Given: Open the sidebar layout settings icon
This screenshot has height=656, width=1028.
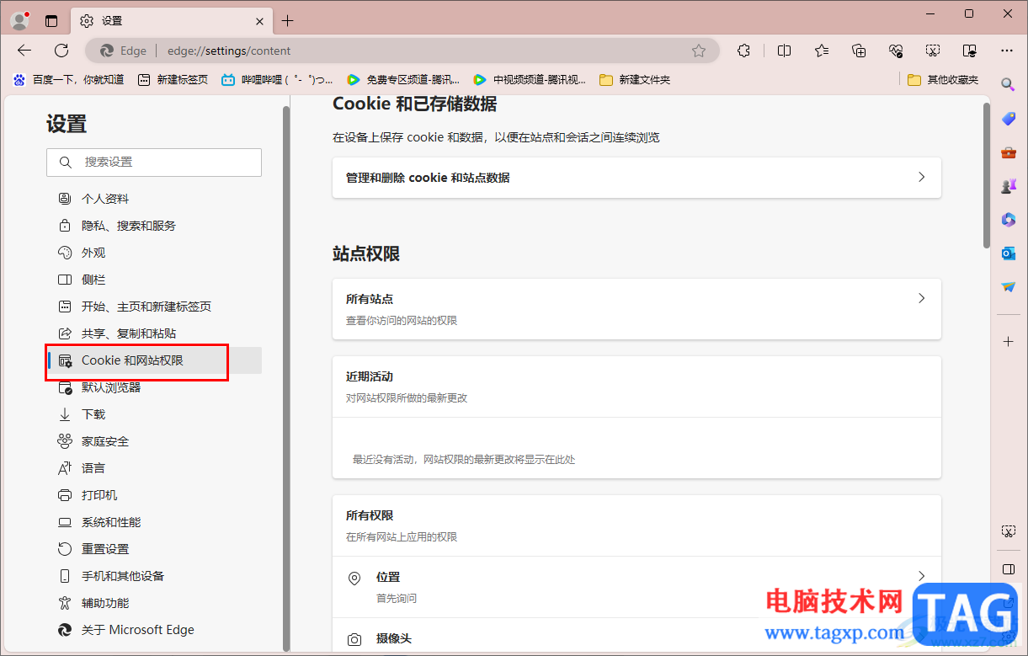Looking at the screenshot, I should click(x=1008, y=568).
